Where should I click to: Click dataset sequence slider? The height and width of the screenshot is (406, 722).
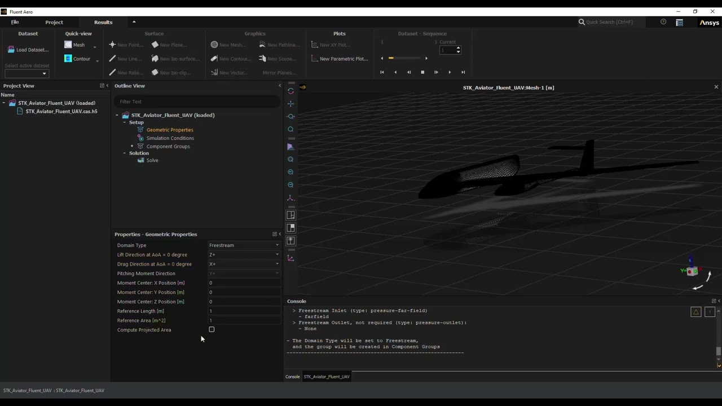click(x=404, y=58)
